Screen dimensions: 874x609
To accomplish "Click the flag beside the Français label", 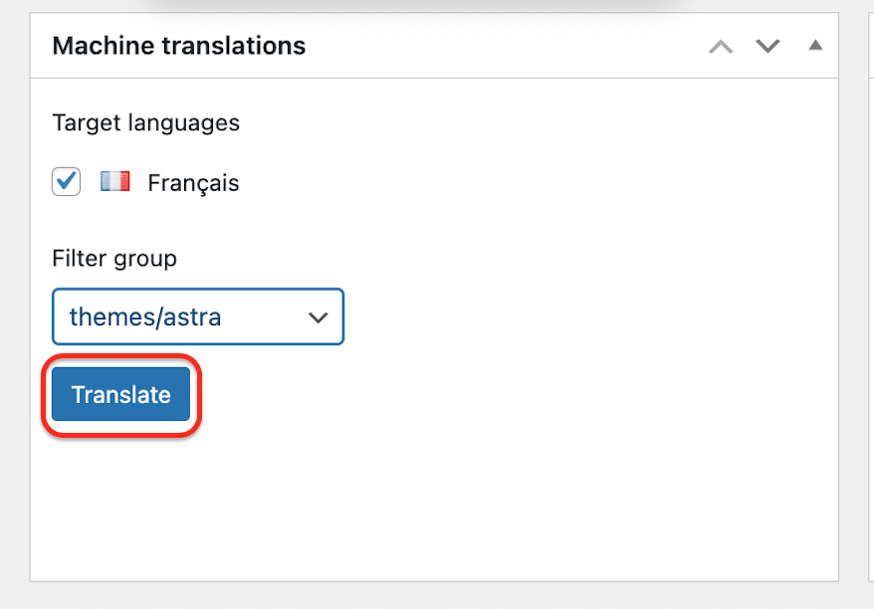I will pyautogui.click(x=115, y=181).
